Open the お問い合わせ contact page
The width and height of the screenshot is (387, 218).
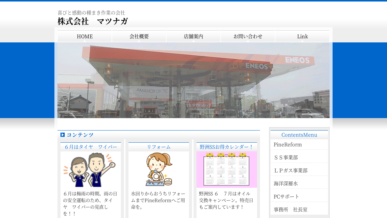click(248, 36)
